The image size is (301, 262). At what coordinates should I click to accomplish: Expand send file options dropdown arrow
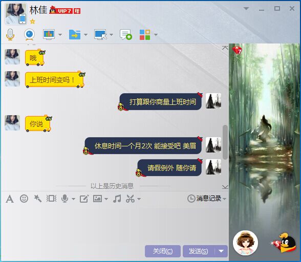click(x=85, y=35)
